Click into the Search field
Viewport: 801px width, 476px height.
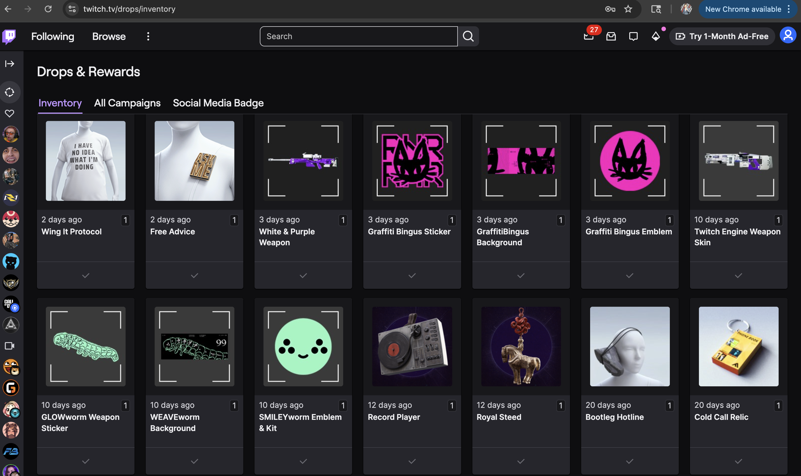(359, 36)
